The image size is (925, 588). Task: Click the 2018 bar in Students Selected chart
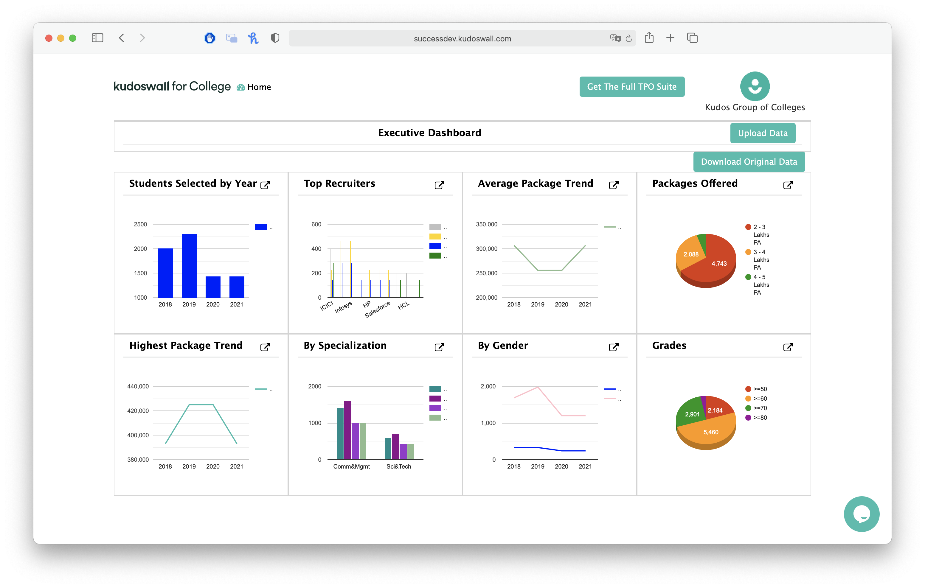tap(165, 273)
